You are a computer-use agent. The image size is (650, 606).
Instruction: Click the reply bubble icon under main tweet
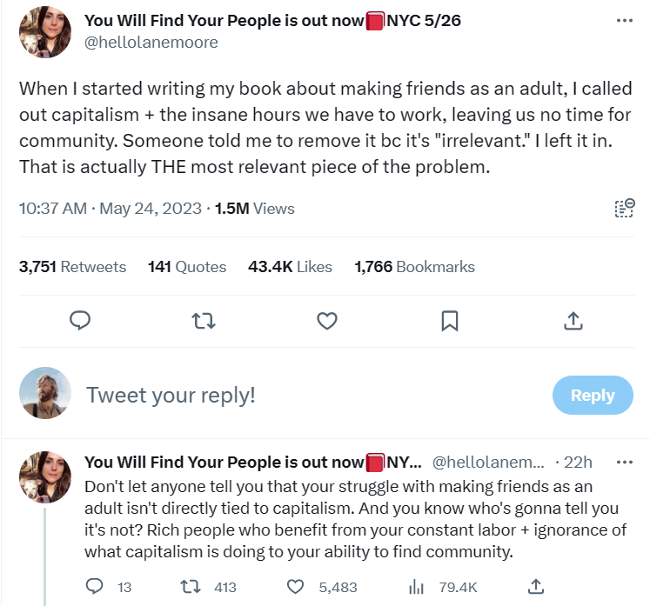[80, 321]
